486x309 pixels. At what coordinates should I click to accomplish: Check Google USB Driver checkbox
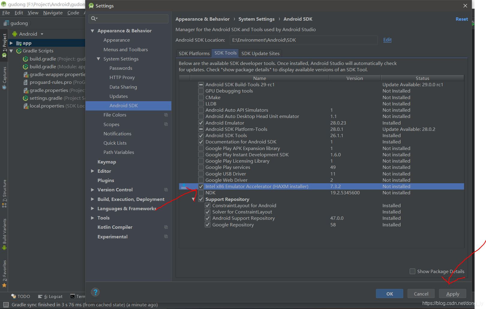point(201,174)
